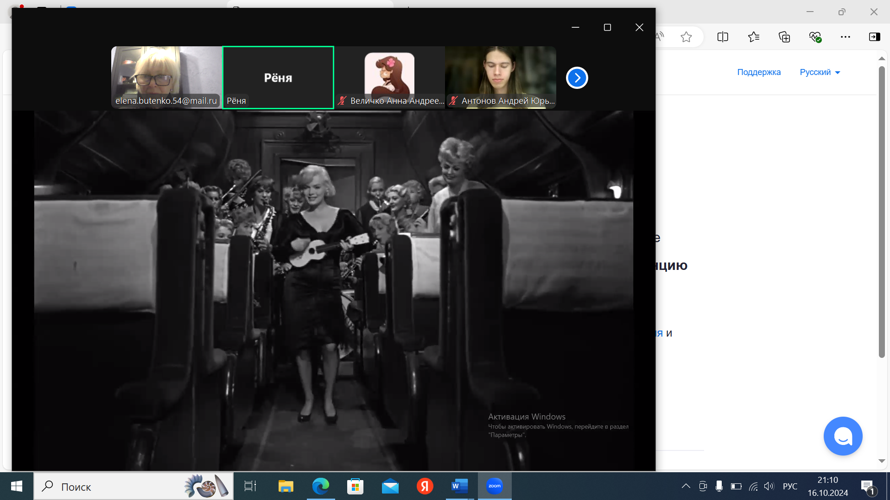The width and height of the screenshot is (890, 500).
Task: Click Read aloud icon in Edge address bar
Action: (x=660, y=37)
